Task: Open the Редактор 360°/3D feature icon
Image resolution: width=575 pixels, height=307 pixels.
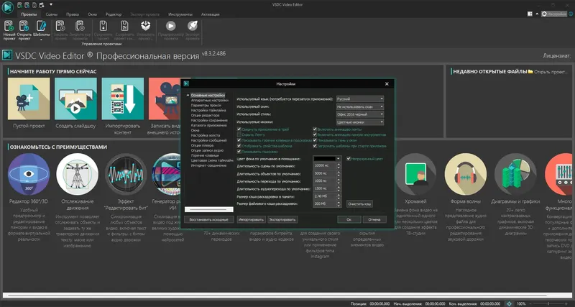Action: tap(29, 174)
